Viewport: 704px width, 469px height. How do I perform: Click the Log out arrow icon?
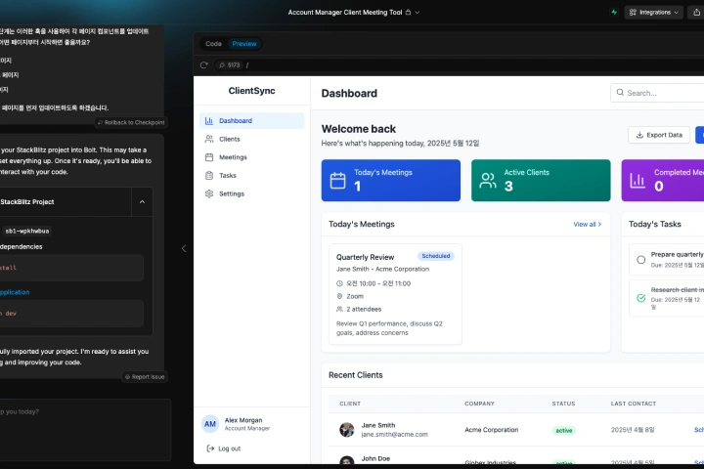(x=209, y=448)
